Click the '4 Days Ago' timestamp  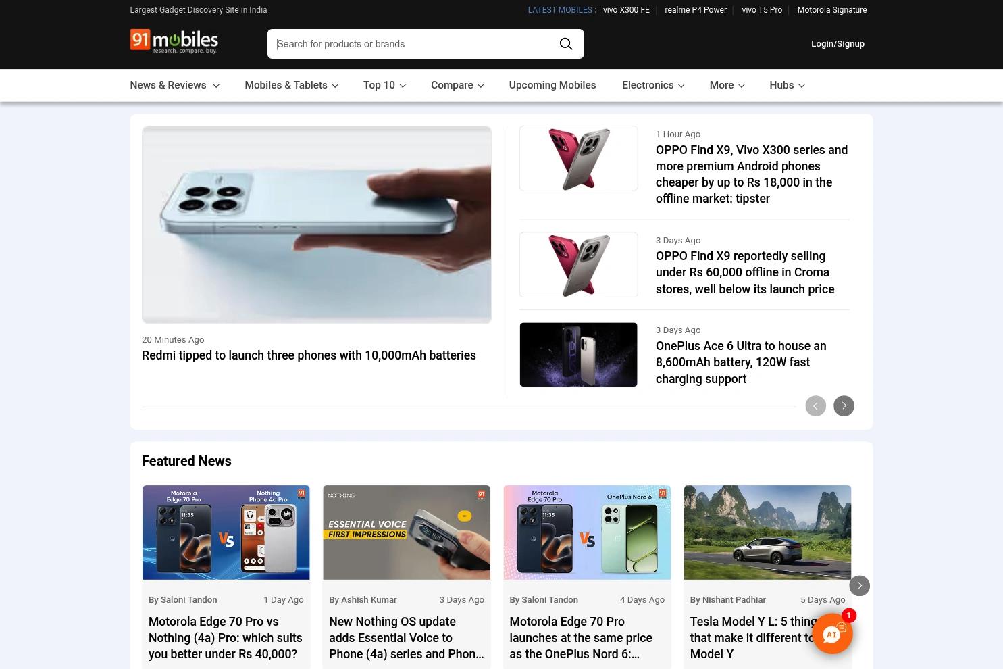pos(642,600)
